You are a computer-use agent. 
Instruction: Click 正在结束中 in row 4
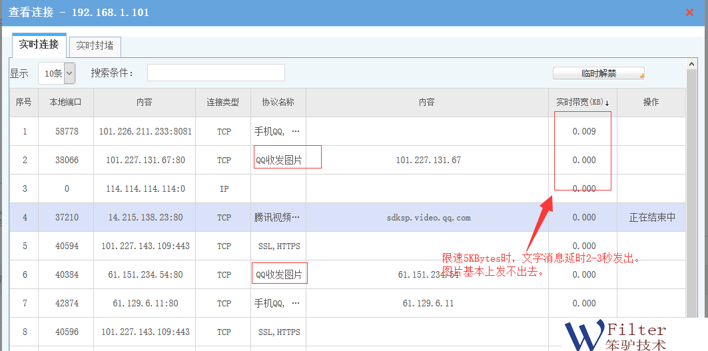651,217
